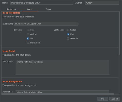Focus the Issue Name text field
This screenshot has height=102, width=122.
(46, 23)
